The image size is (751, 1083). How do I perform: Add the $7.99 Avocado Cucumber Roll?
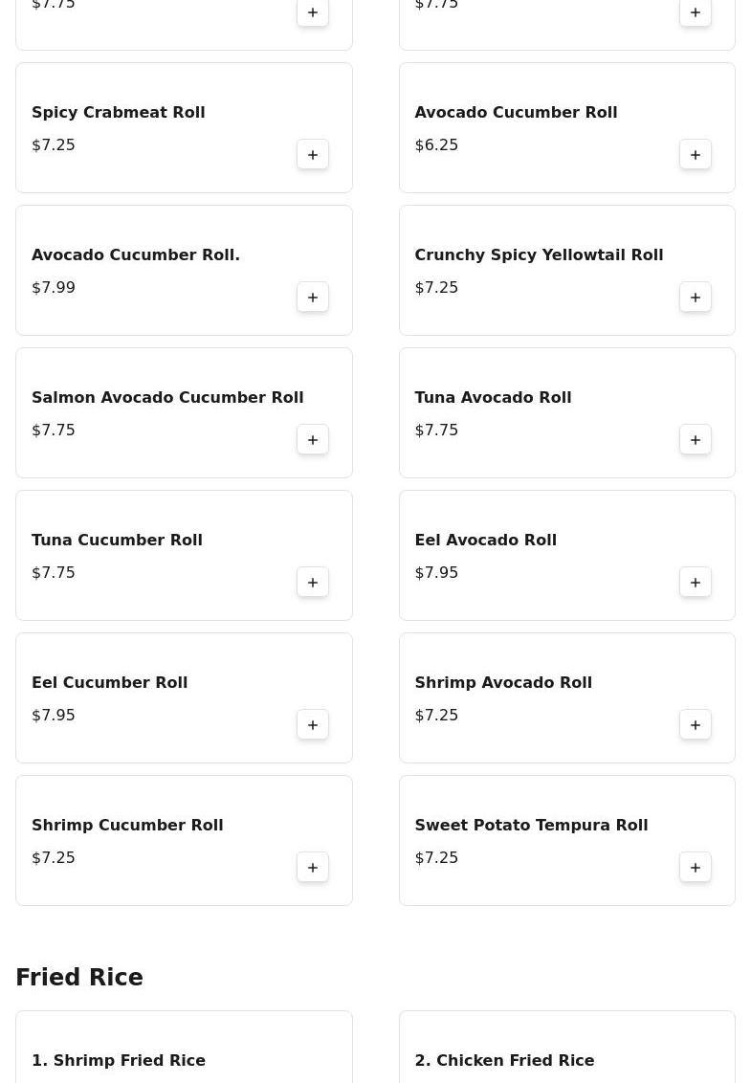tap(313, 298)
